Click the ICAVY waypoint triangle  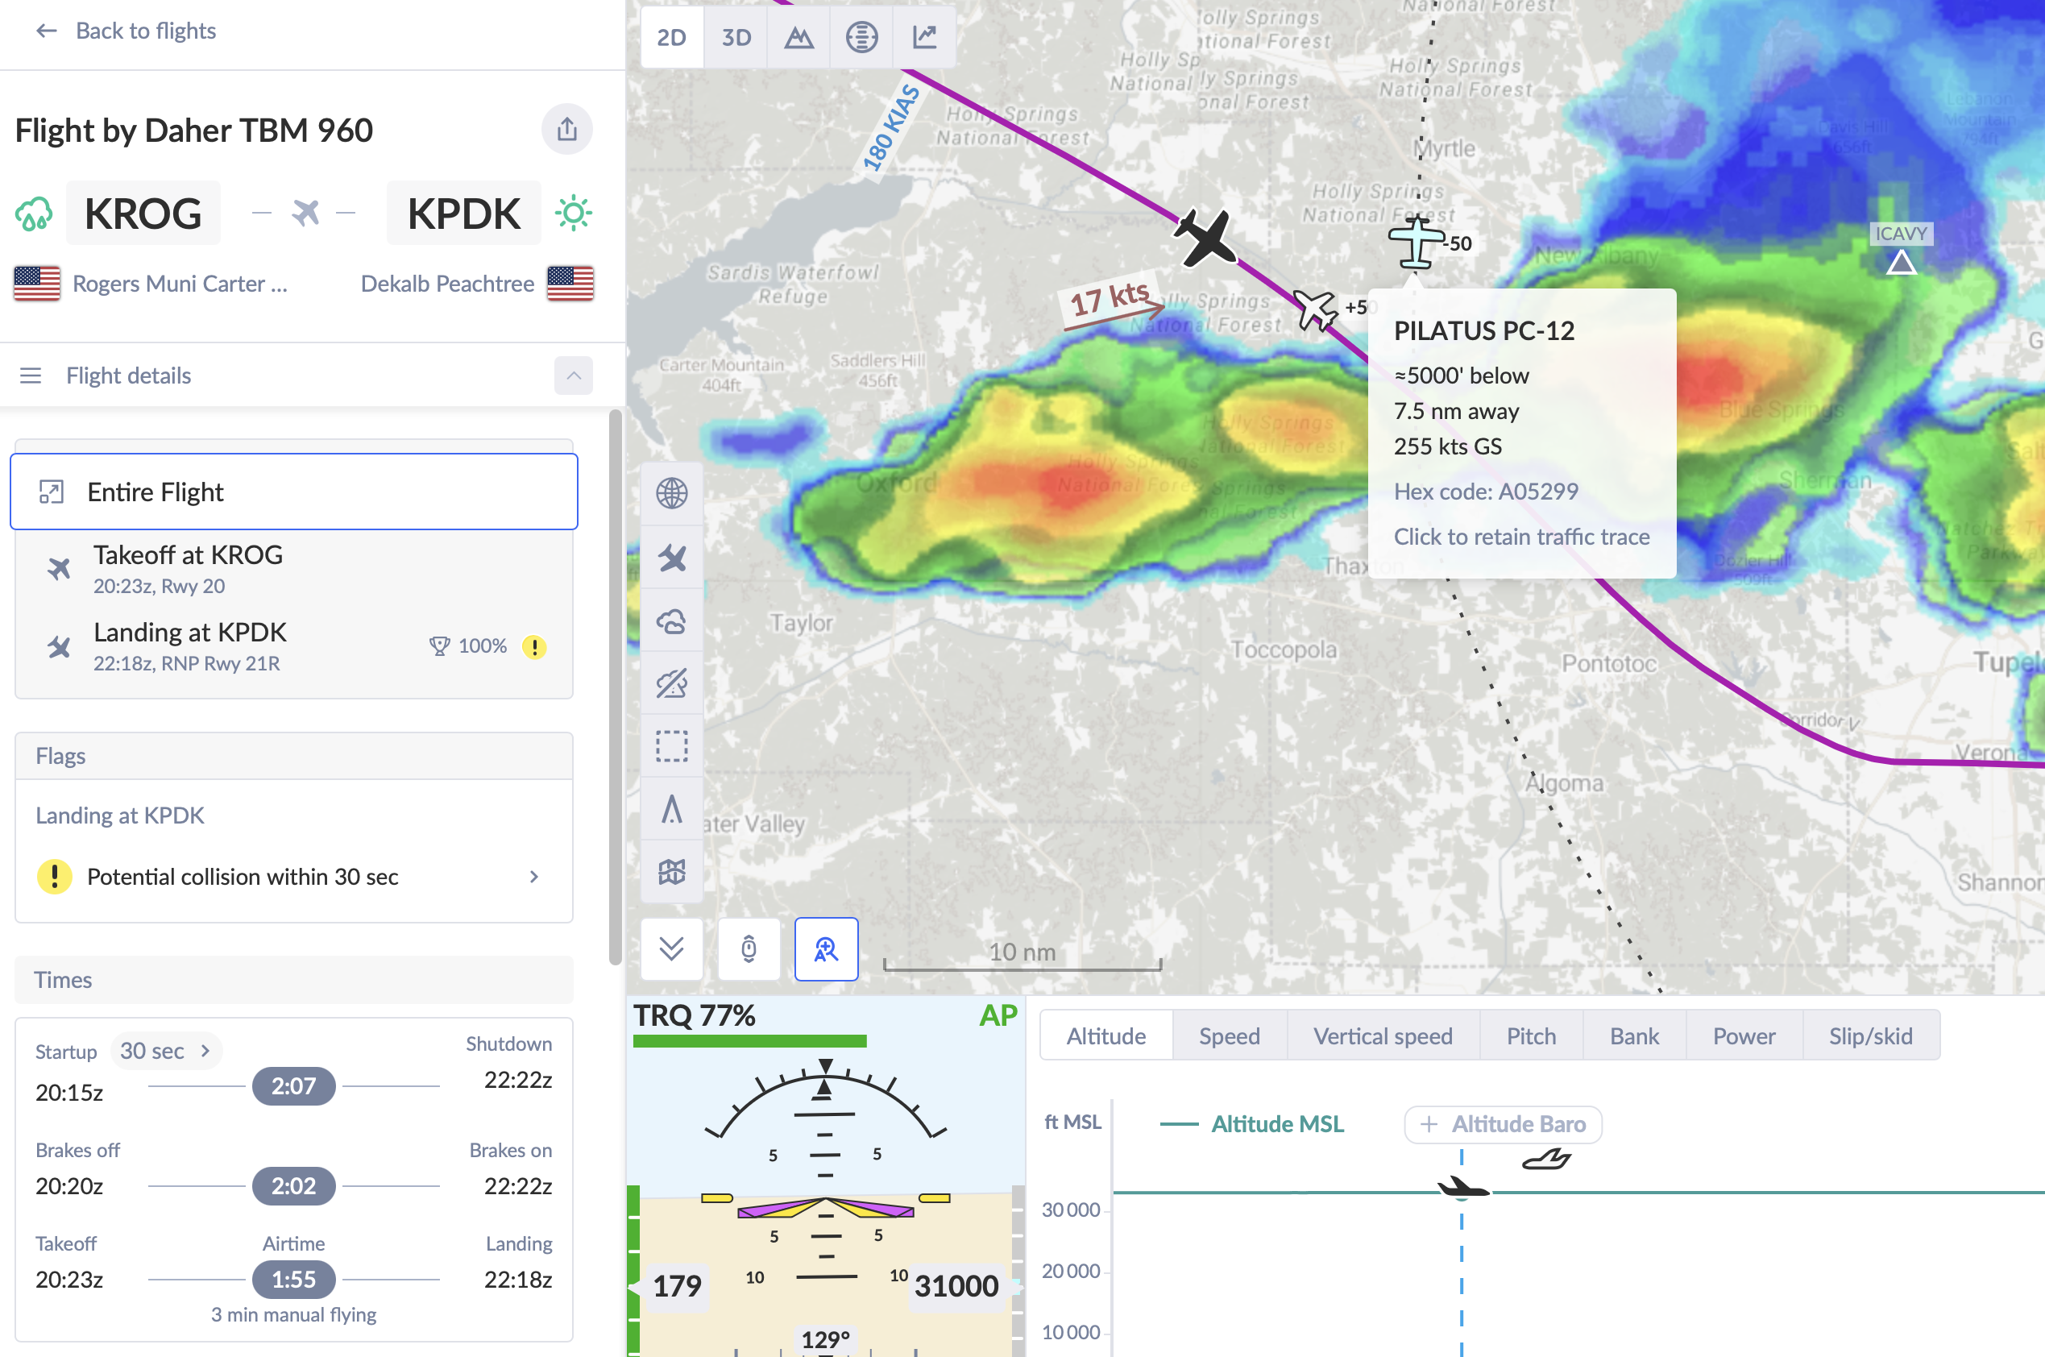(1901, 262)
